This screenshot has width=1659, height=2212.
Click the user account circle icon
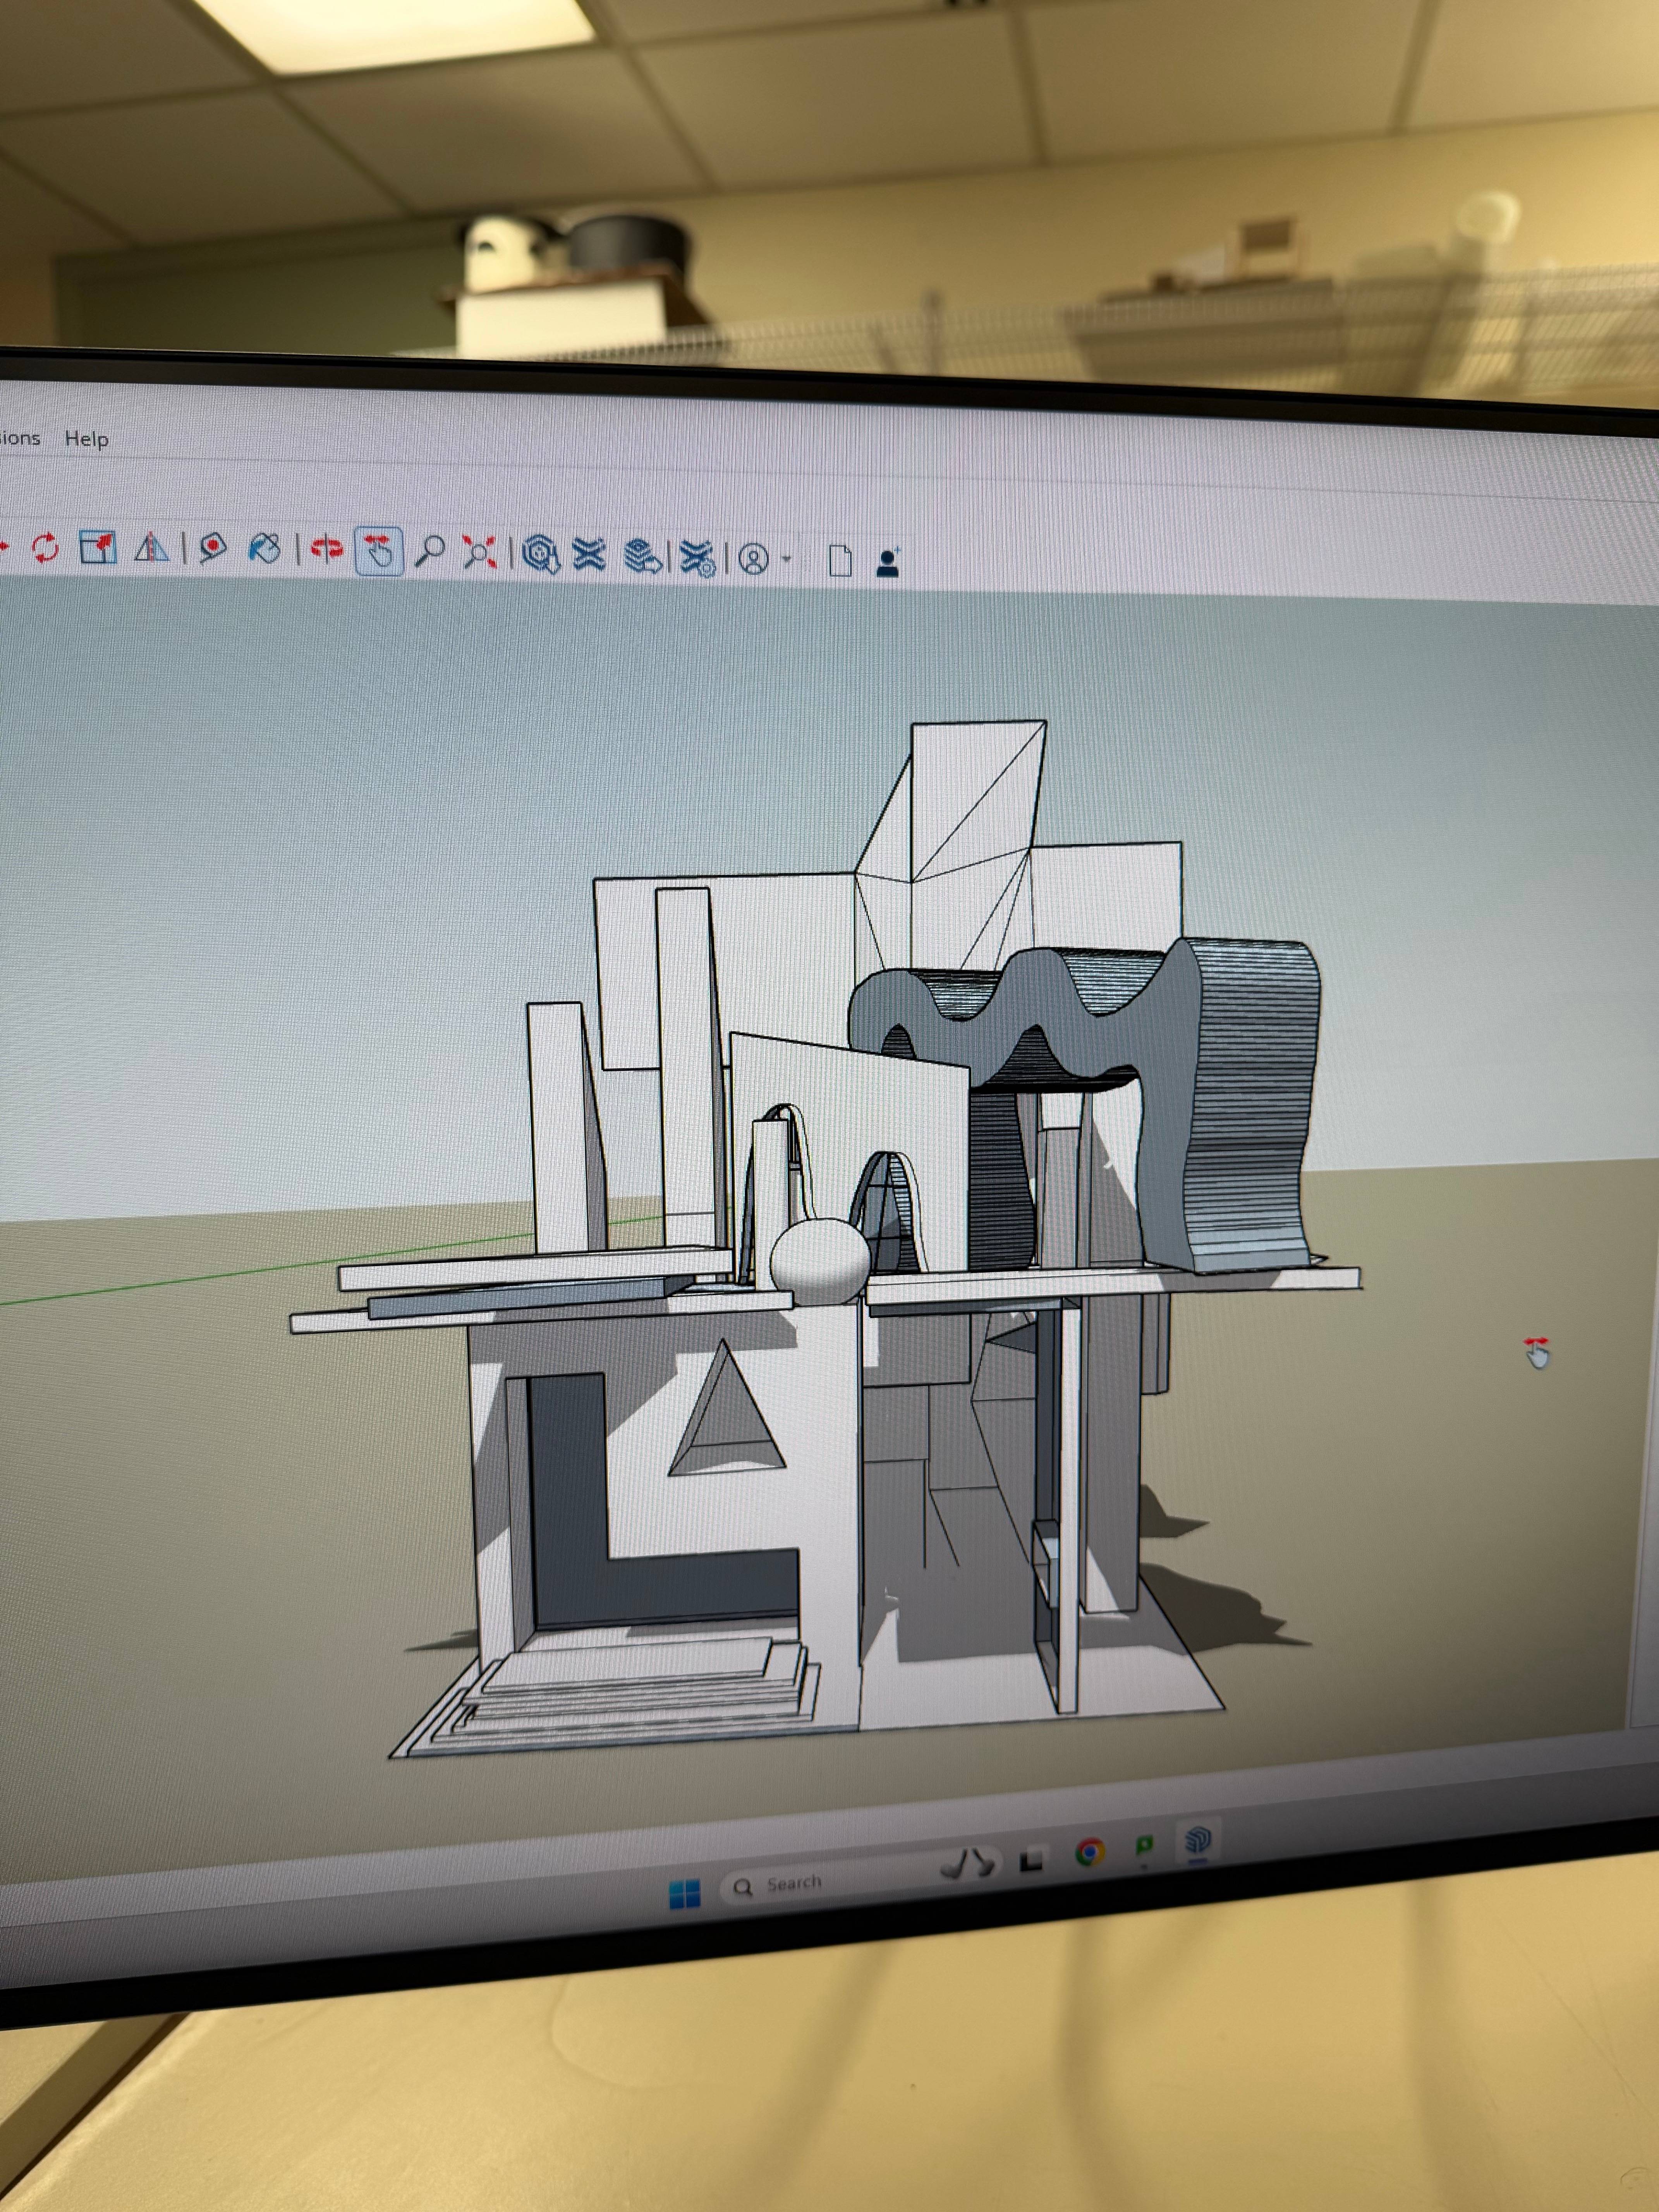pyautogui.click(x=754, y=558)
